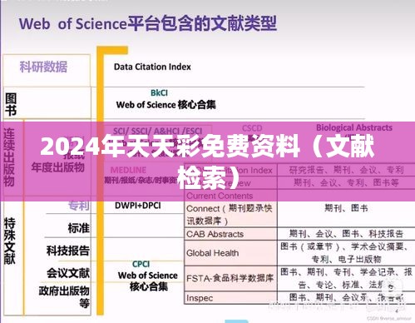Image resolution: width=415 pixels, height=323 pixels.
Task: Select the 'Inspec' table cell
Action: click(x=230, y=298)
